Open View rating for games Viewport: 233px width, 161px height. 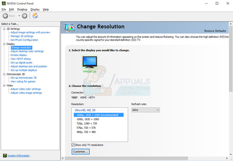click(23, 81)
